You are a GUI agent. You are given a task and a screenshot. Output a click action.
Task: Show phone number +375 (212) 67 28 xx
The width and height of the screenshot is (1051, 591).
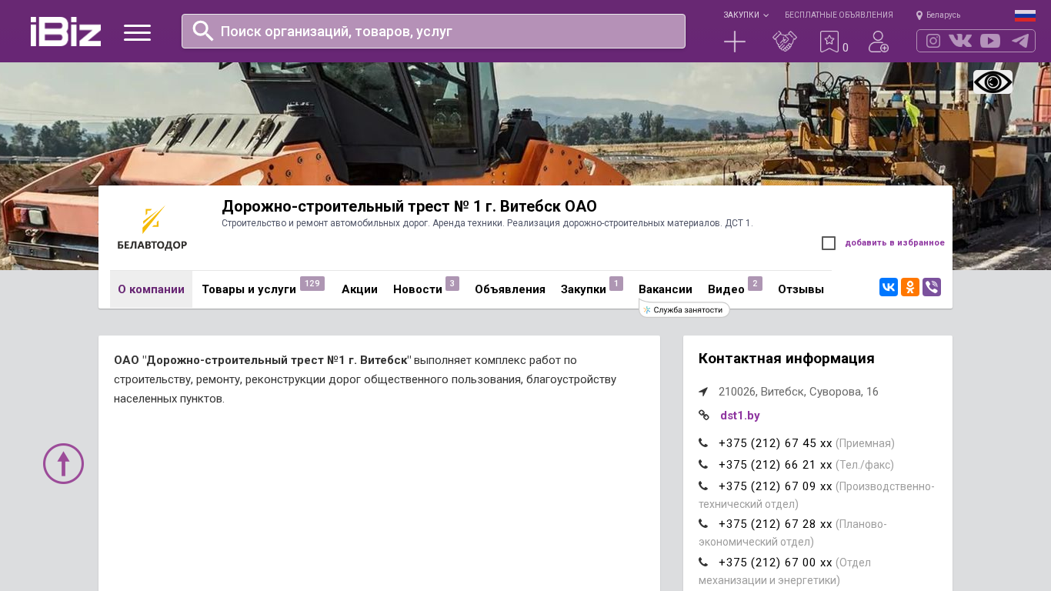coord(776,524)
